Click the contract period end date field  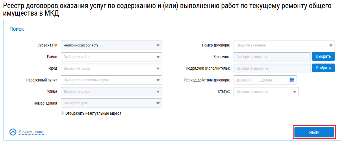point(270,80)
